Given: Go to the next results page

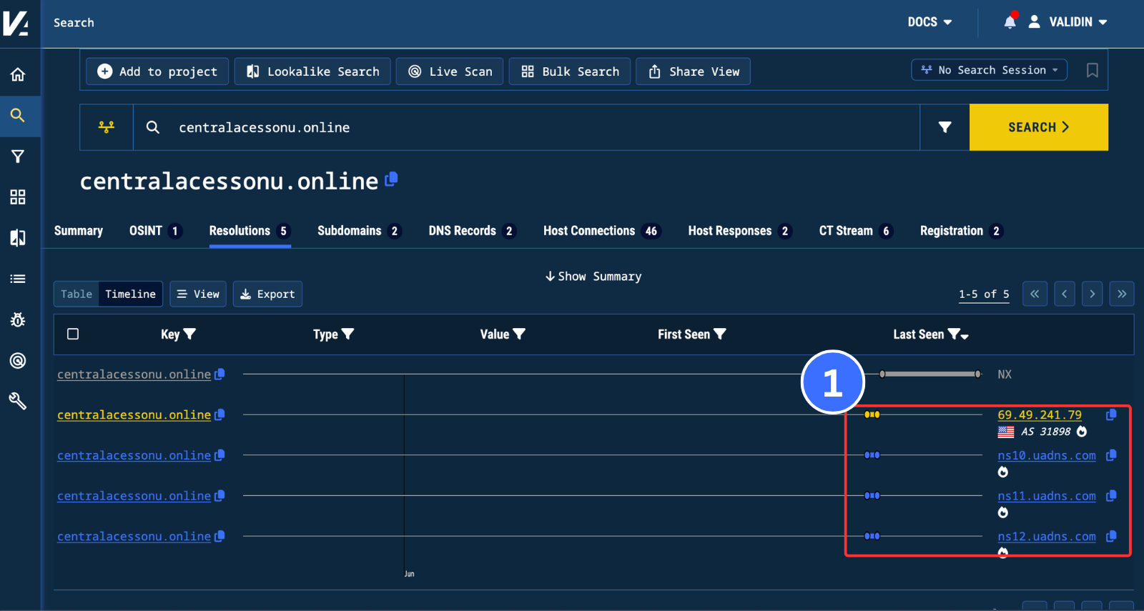Looking at the screenshot, I should [1092, 294].
